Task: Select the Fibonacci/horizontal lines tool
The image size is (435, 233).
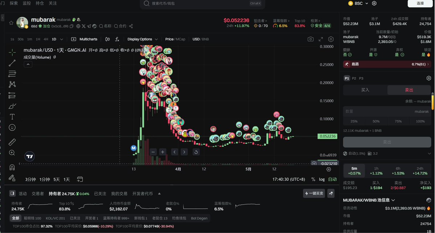Action: (12, 74)
